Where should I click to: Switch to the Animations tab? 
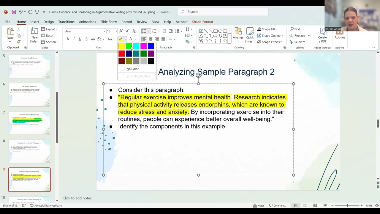87,22
